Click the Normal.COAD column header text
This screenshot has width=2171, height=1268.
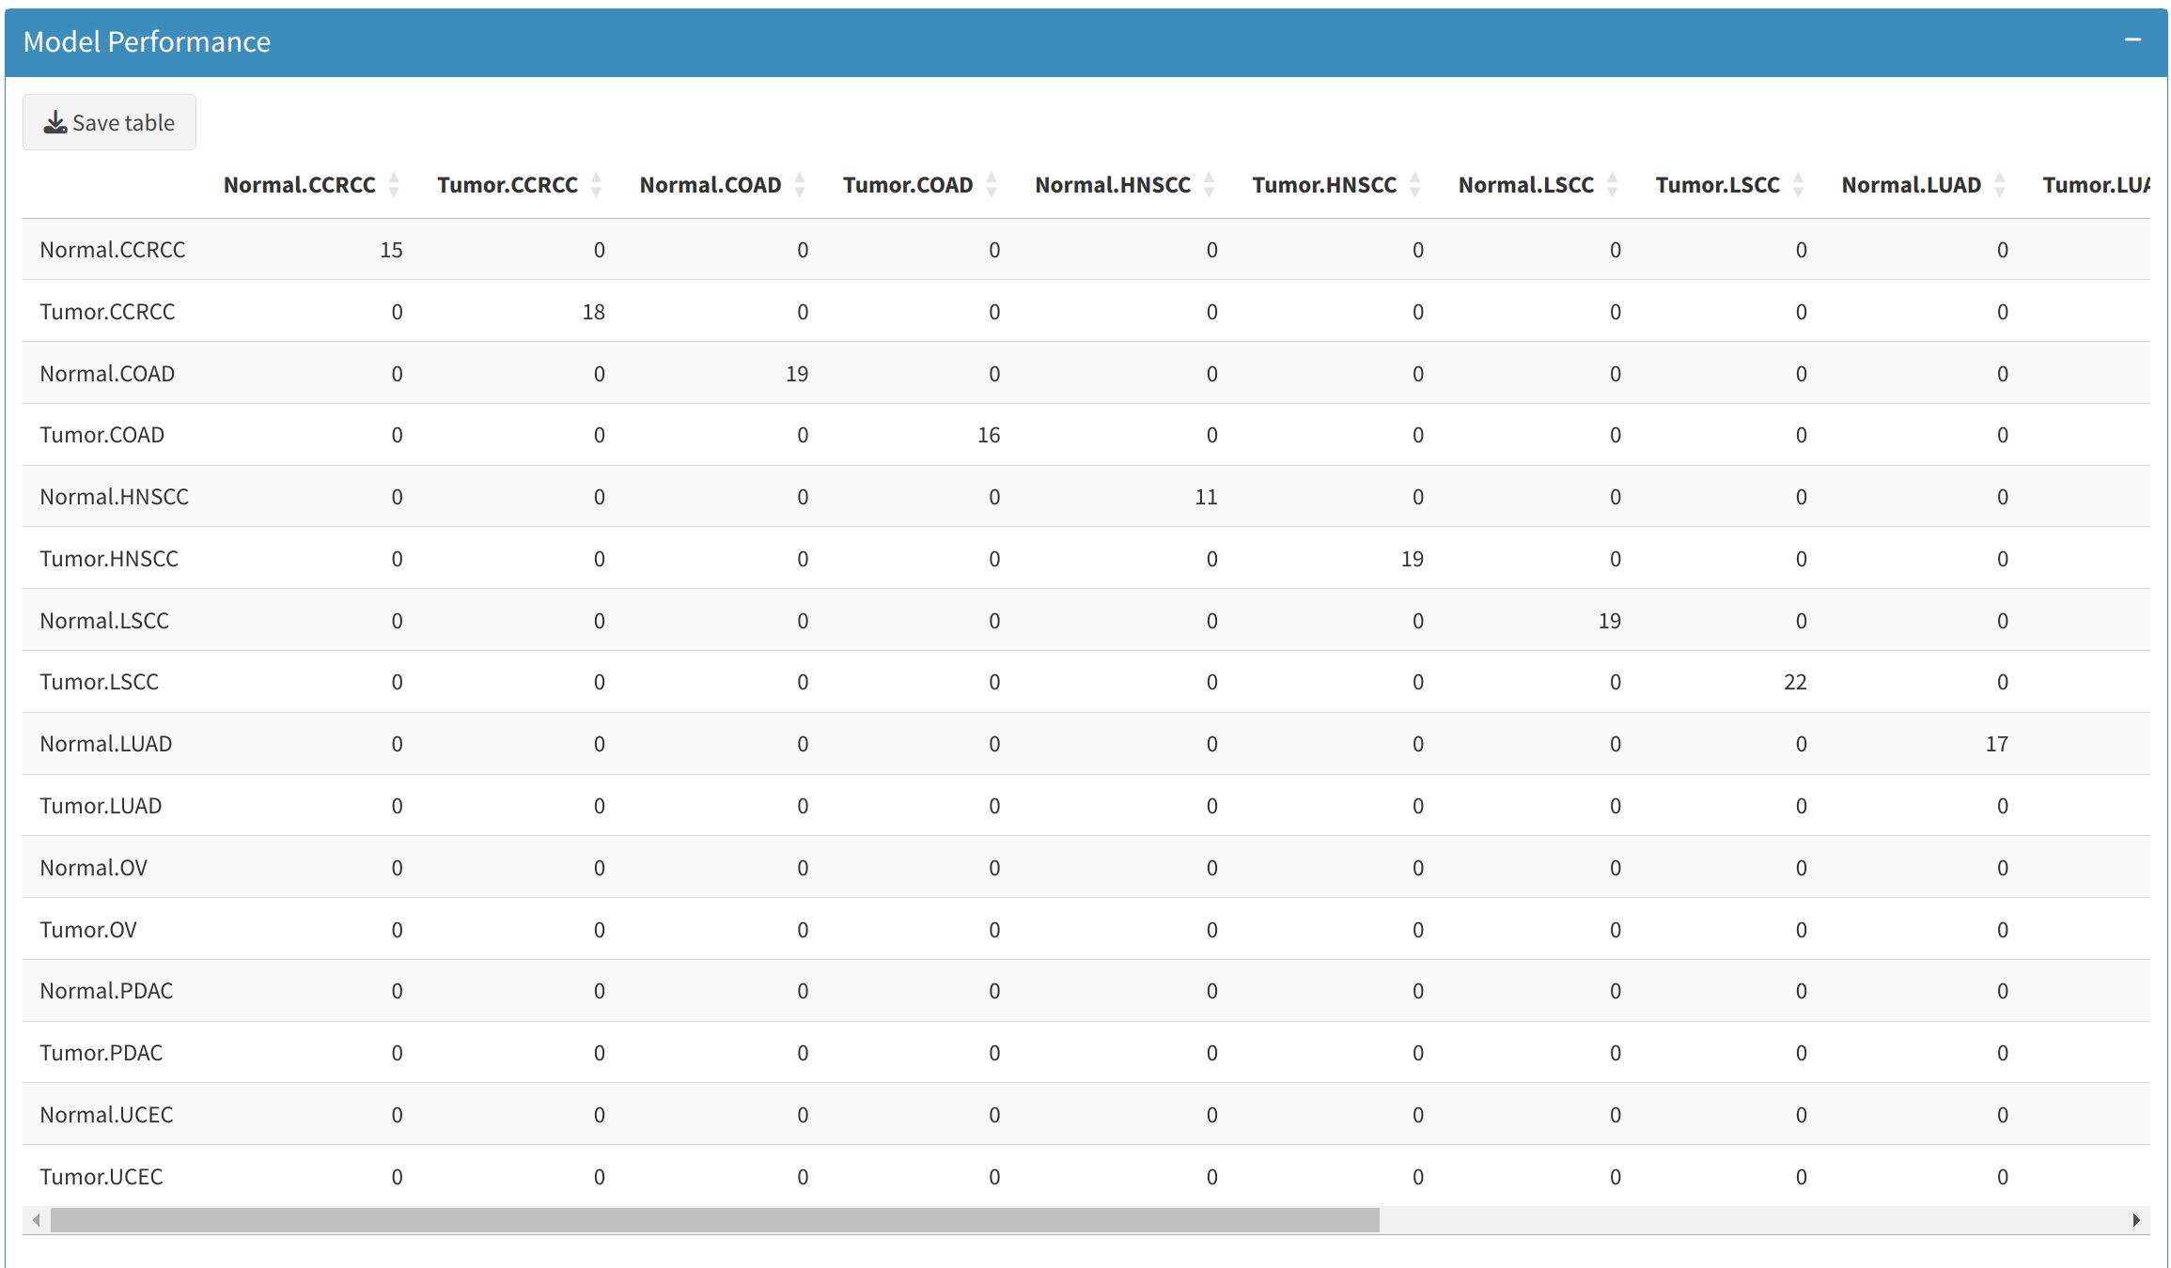point(711,185)
